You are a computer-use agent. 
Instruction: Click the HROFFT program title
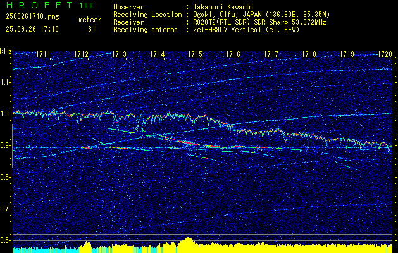(39, 6)
